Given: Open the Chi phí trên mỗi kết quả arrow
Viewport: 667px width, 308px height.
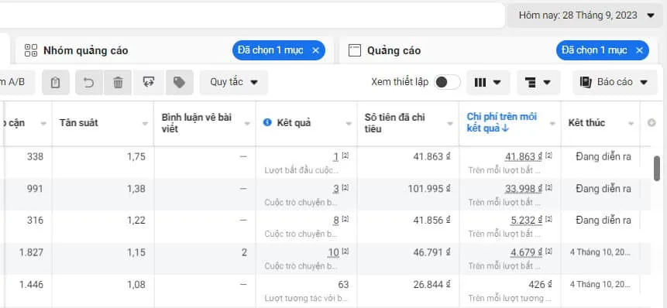Looking at the screenshot, I should pos(552,124).
